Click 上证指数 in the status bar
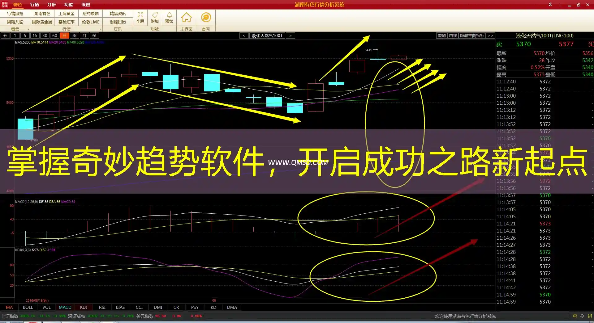 point(10,316)
